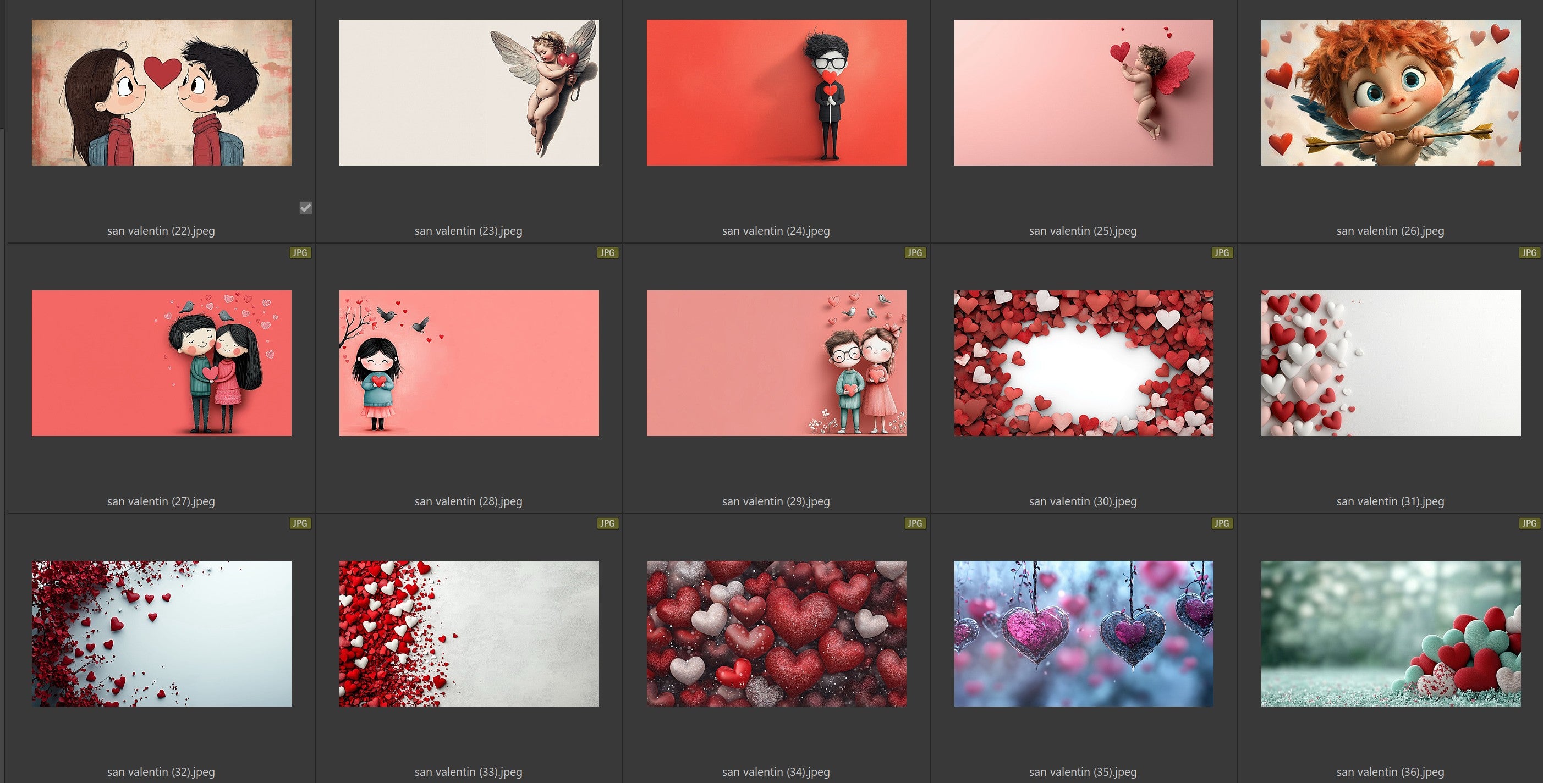The image size is (1543, 783).
Task: Click the JPG badge on san valentin (33)
Action: click(607, 523)
